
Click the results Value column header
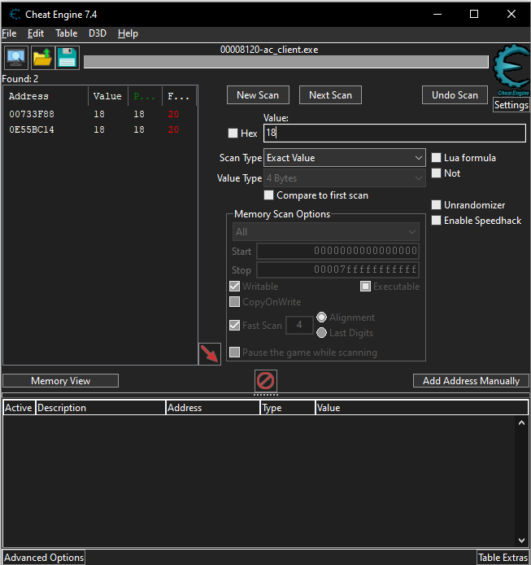(x=107, y=96)
